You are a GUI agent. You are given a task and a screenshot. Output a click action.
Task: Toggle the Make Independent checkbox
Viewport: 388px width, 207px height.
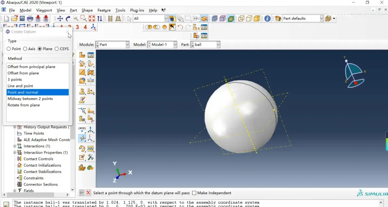point(194,193)
